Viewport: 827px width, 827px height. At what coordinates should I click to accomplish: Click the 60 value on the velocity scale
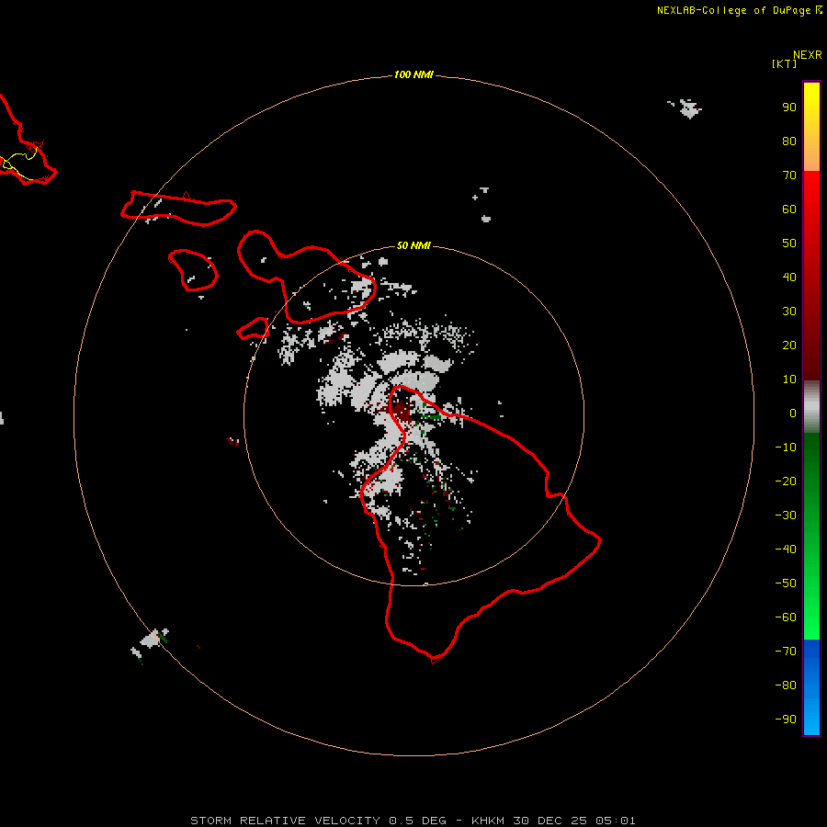click(x=789, y=210)
